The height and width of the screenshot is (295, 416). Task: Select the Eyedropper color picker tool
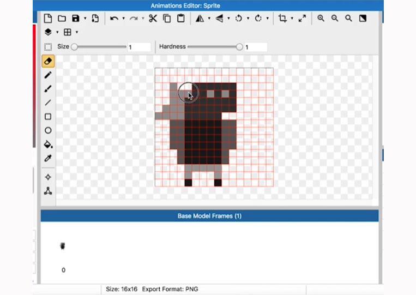pos(48,158)
